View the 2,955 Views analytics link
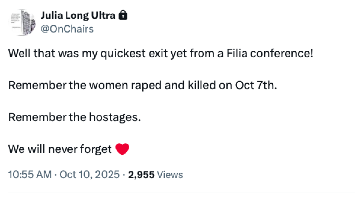The width and height of the screenshot is (355, 198). point(155,174)
